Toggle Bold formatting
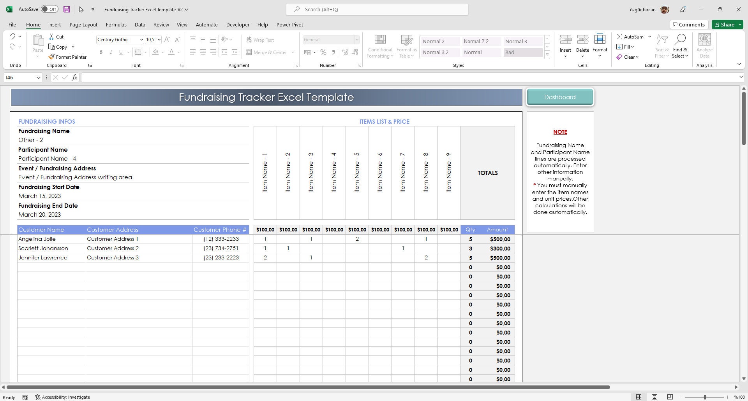The width and height of the screenshot is (748, 401). [101, 52]
